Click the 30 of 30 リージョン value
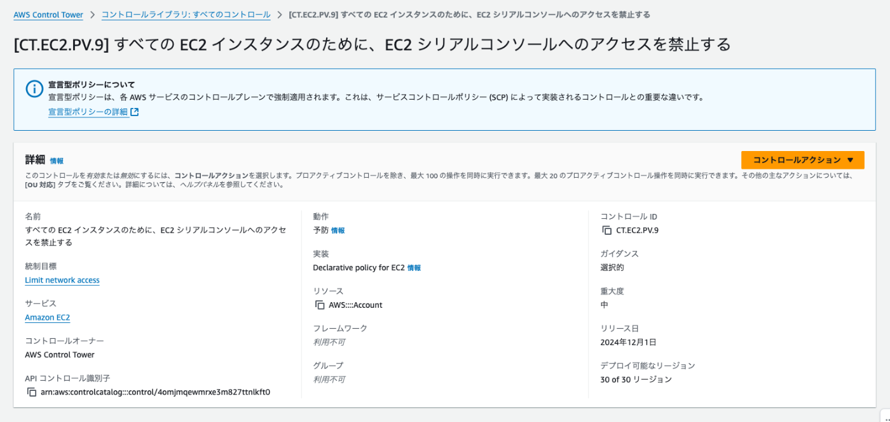The width and height of the screenshot is (890, 422). click(636, 379)
